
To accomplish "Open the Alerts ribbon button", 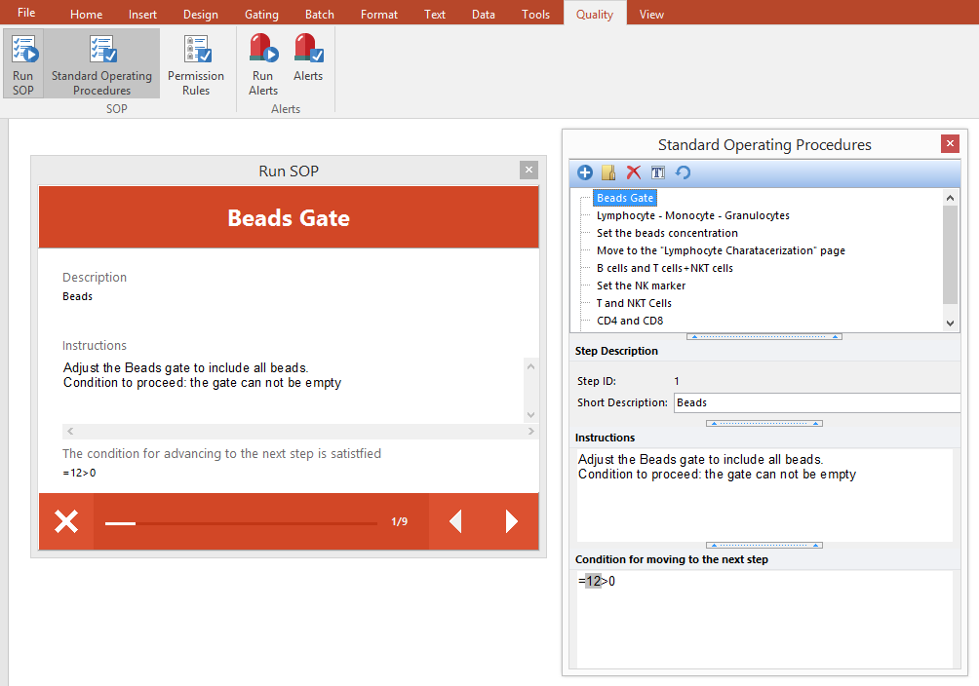I will (x=308, y=63).
